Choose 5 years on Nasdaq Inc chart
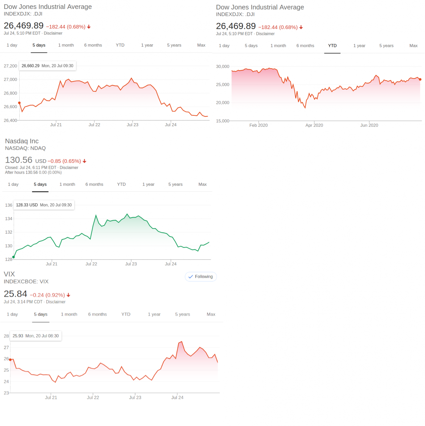The image size is (425, 426). click(x=175, y=184)
